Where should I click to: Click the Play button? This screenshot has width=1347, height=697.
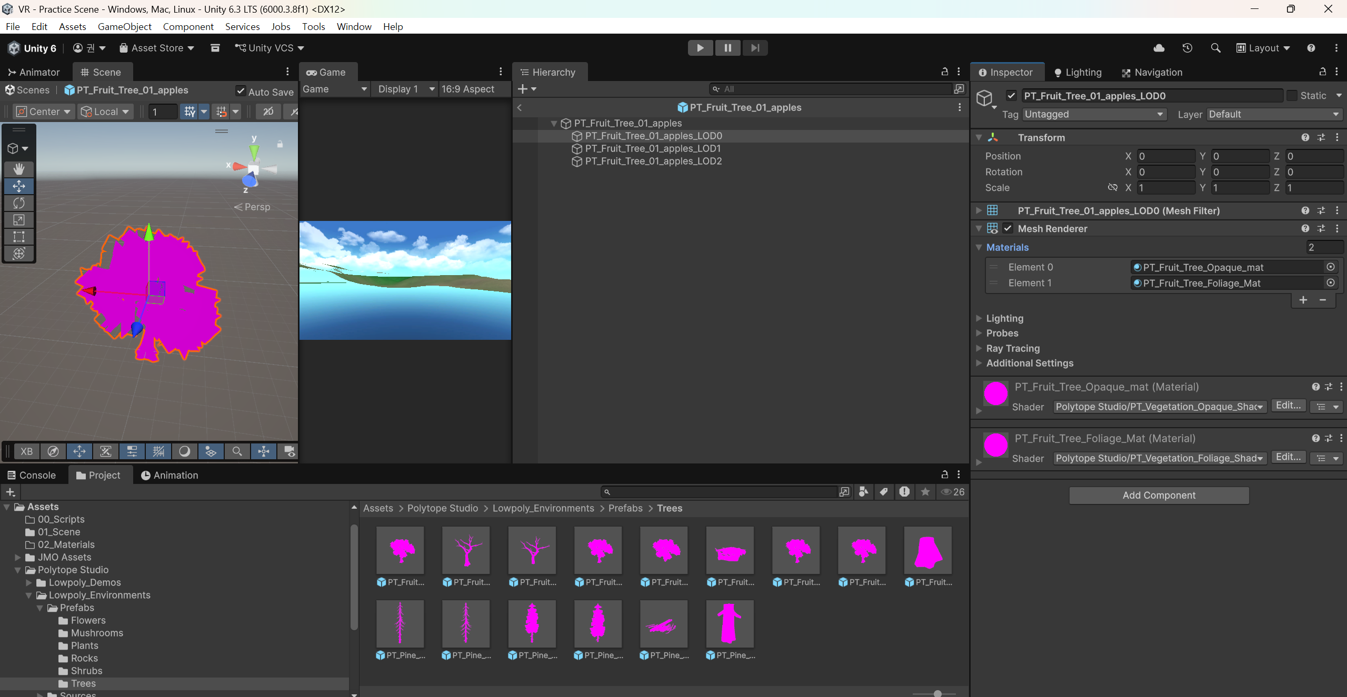click(700, 48)
